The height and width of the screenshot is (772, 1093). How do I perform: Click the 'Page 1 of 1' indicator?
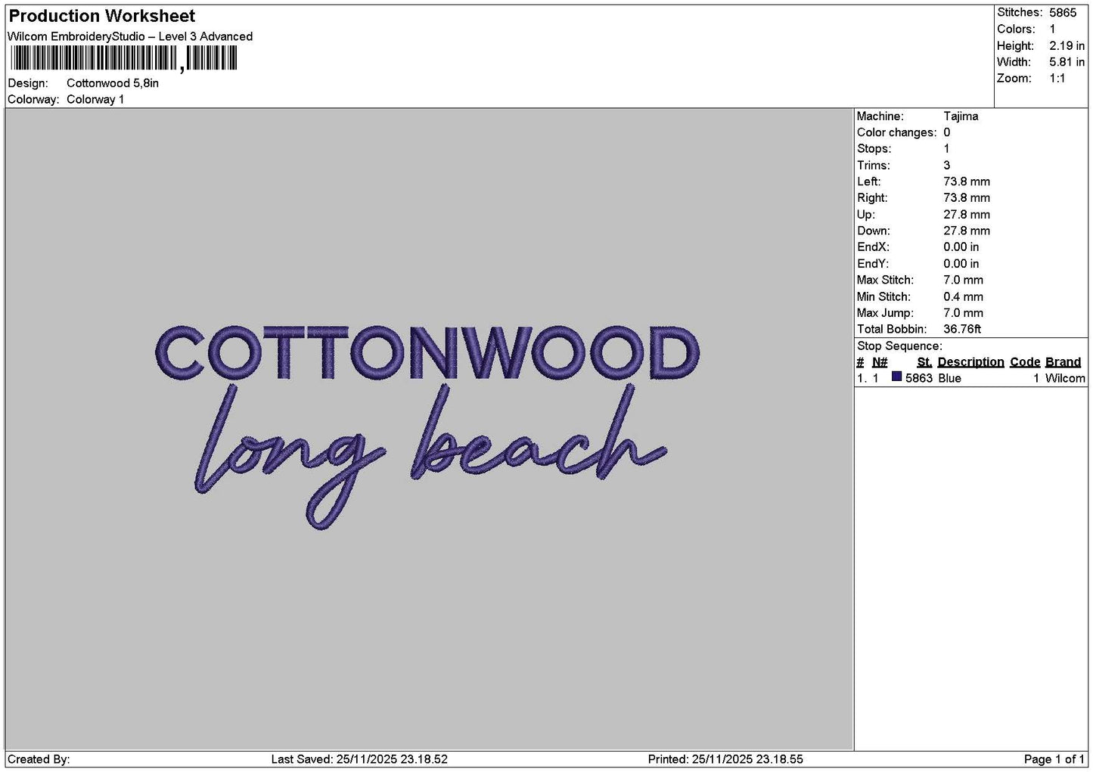tap(1054, 759)
